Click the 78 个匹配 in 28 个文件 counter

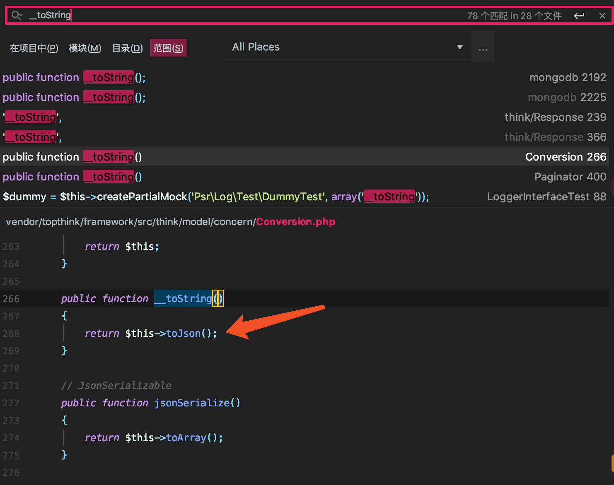click(x=514, y=16)
